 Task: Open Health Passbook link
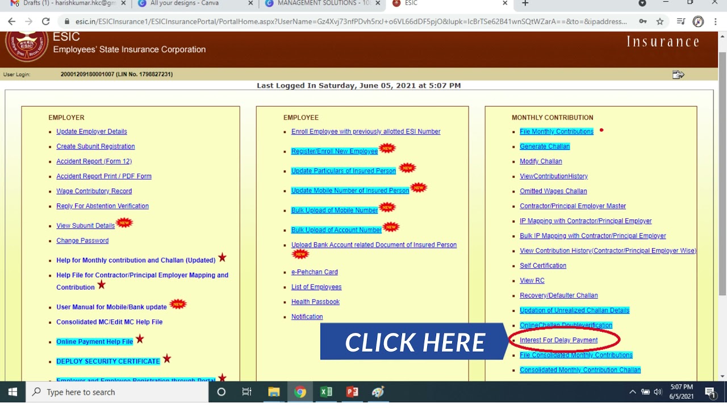[x=315, y=302]
